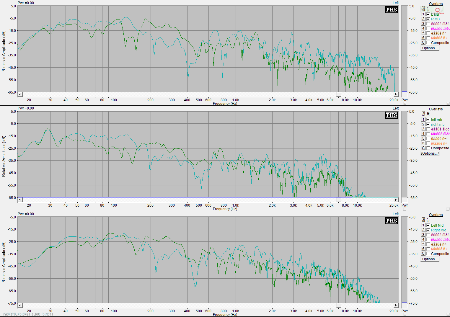
Task: Open Options for the top graph overlays
Action: [x=430, y=48]
